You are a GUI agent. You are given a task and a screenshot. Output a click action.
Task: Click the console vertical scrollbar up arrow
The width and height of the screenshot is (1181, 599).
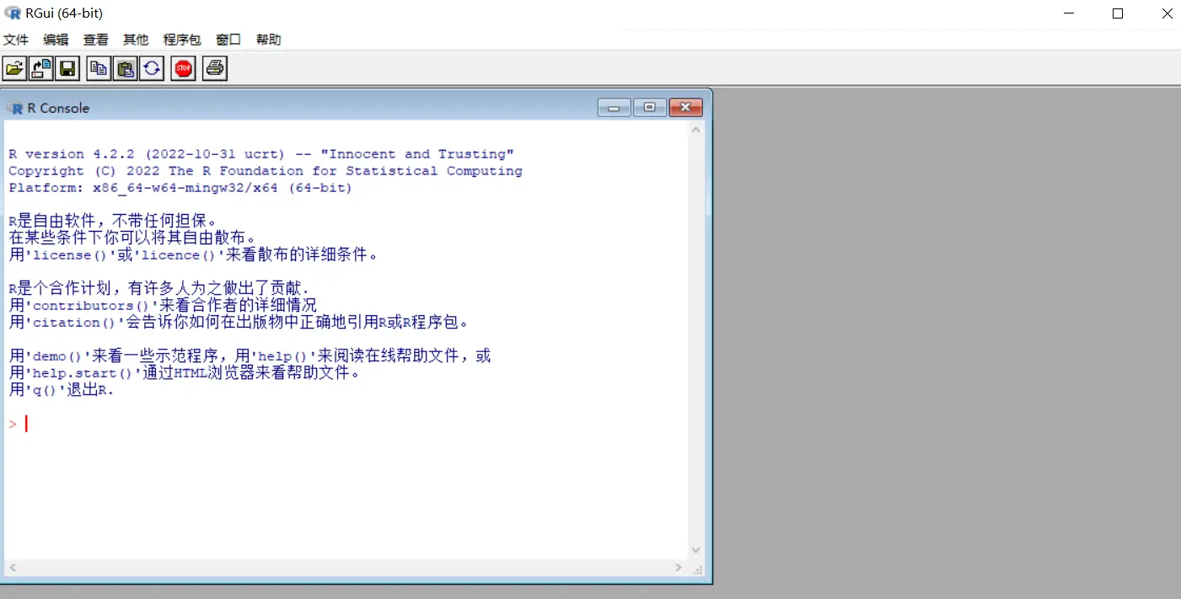click(x=695, y=131)
